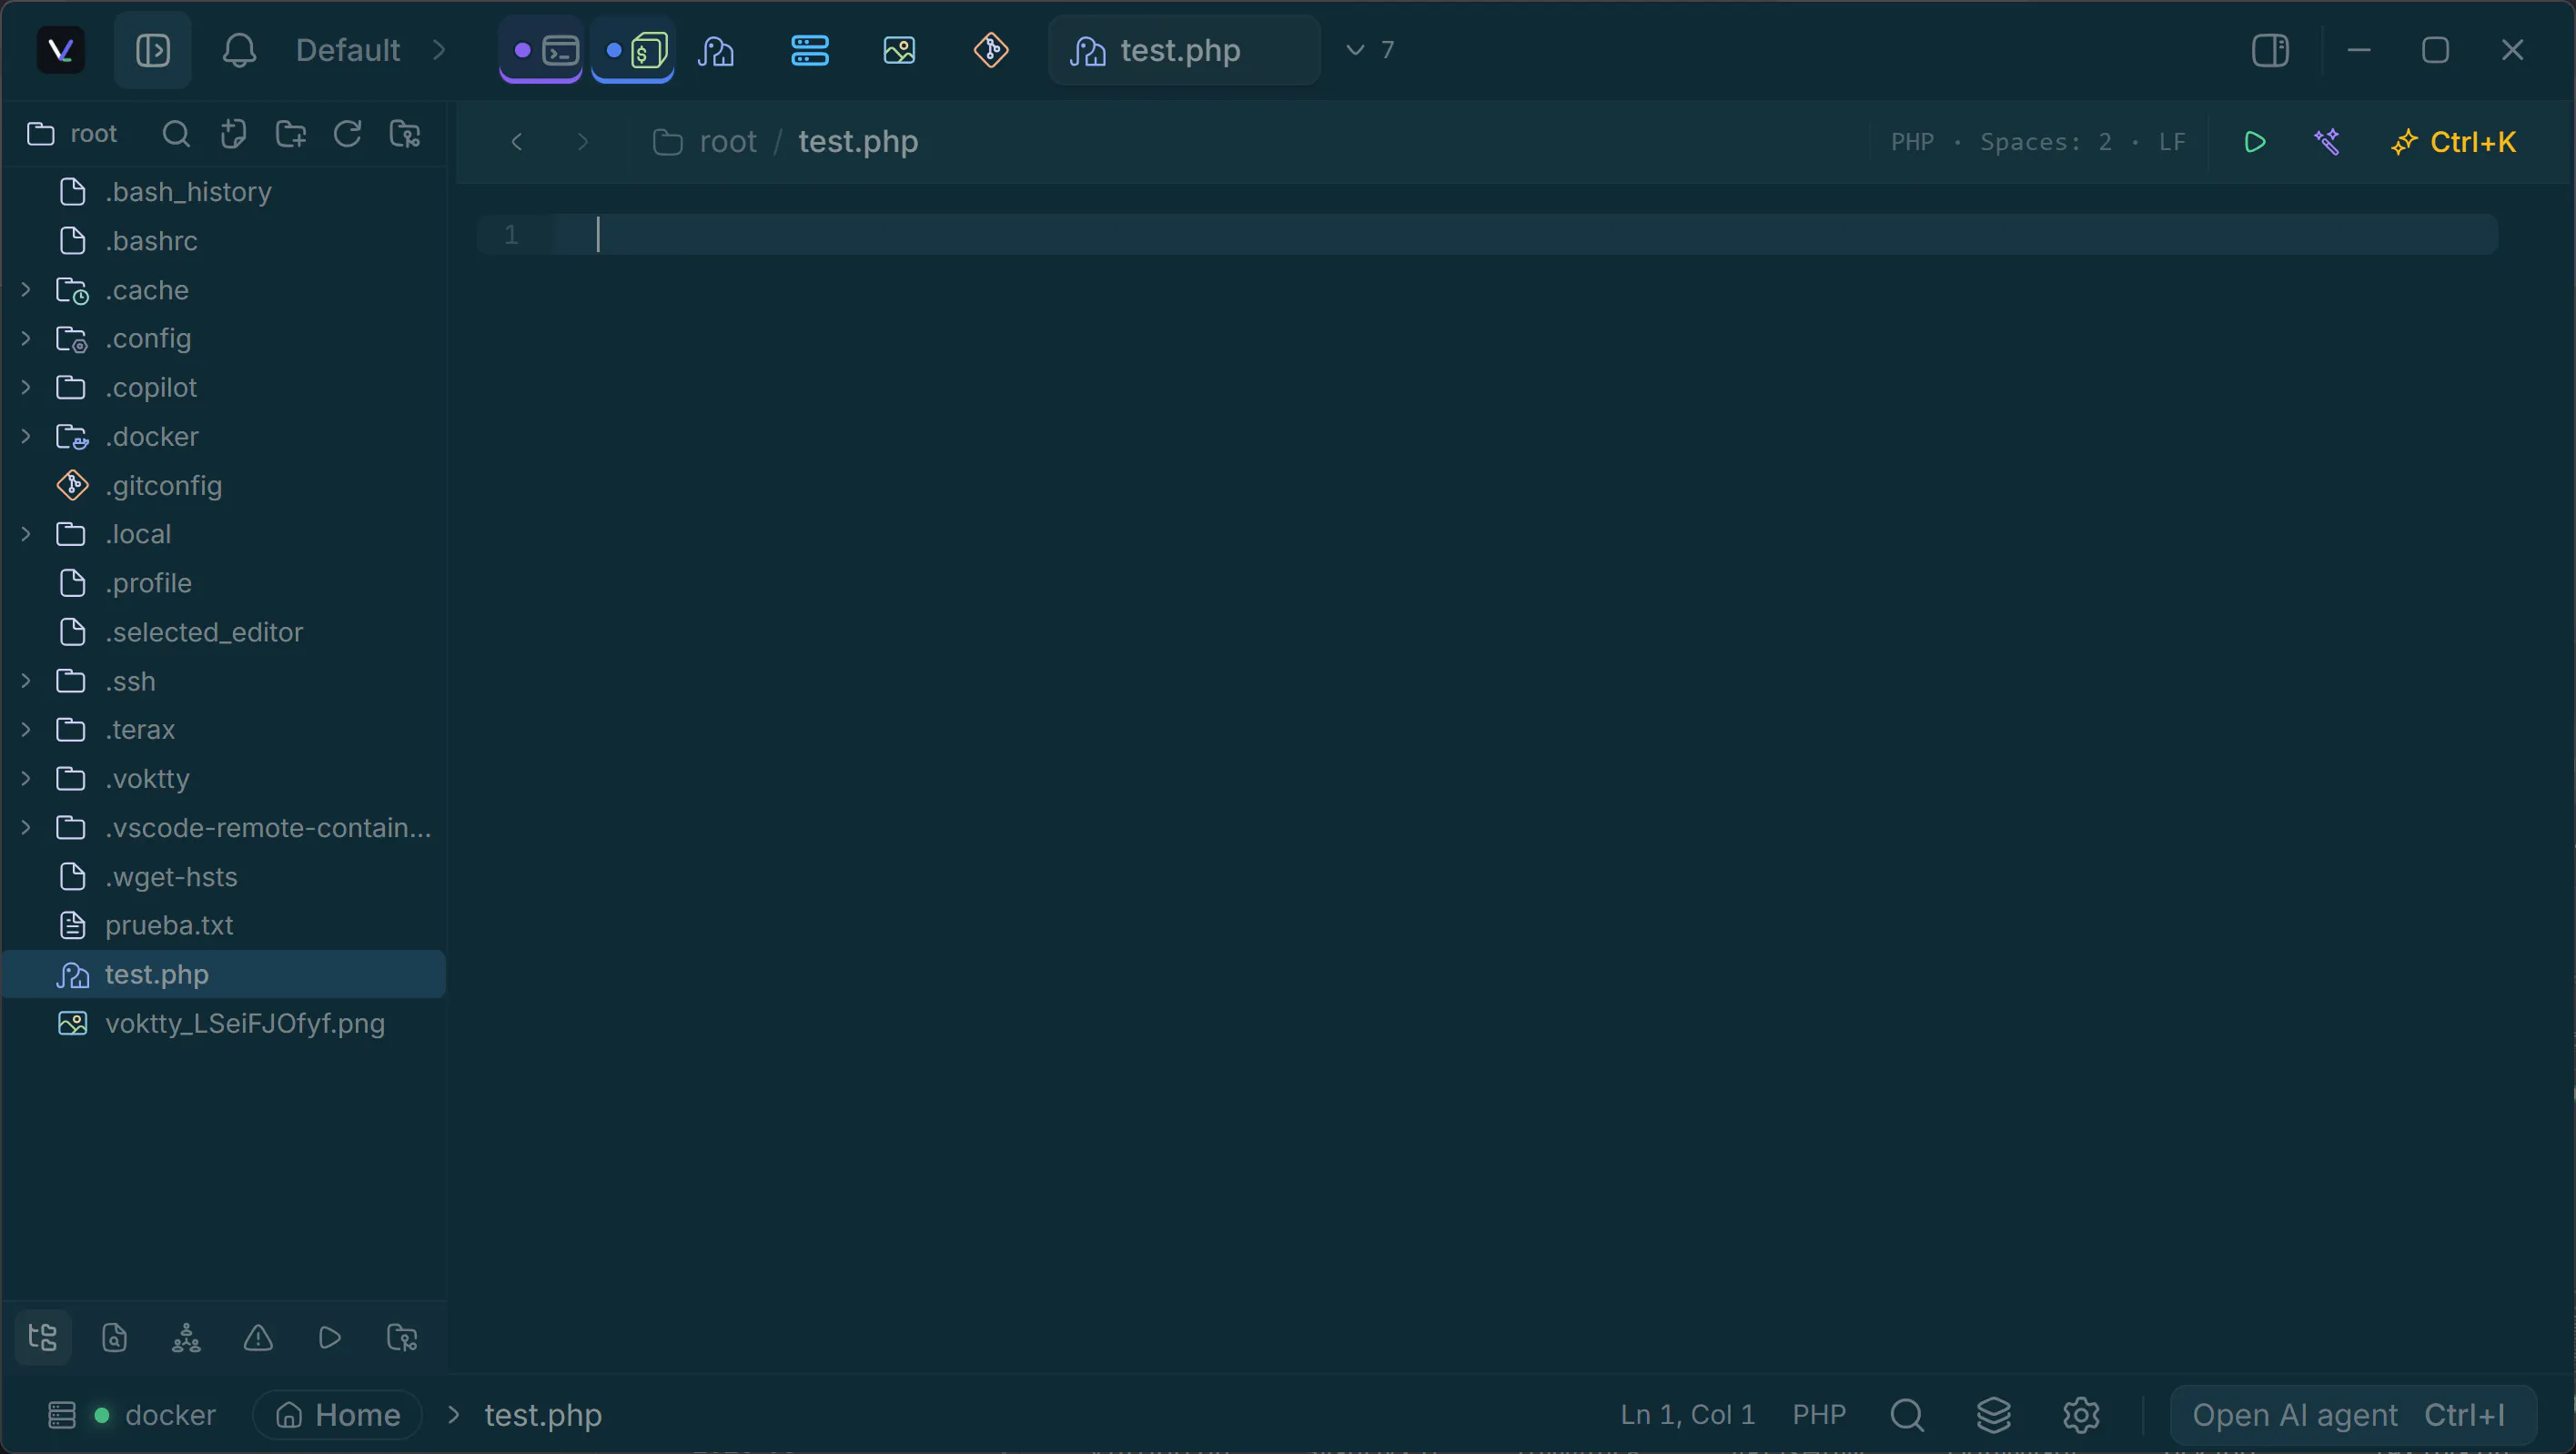Search files in root explorer
This screenshot has height=1454, width=2576.
point(176,134)
